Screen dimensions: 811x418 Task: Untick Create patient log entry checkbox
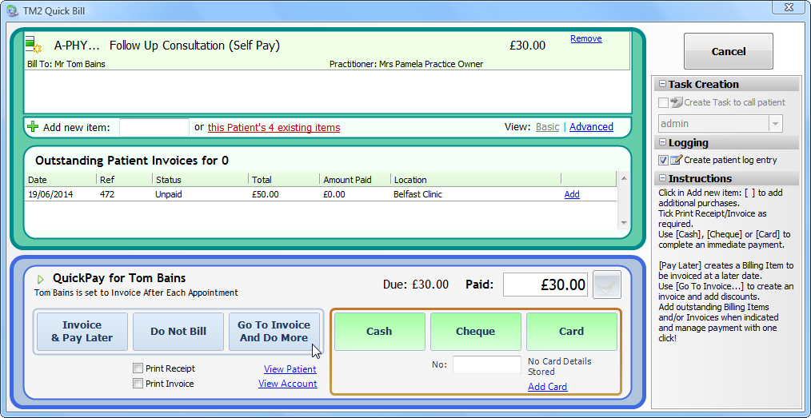tap(663, 160)
